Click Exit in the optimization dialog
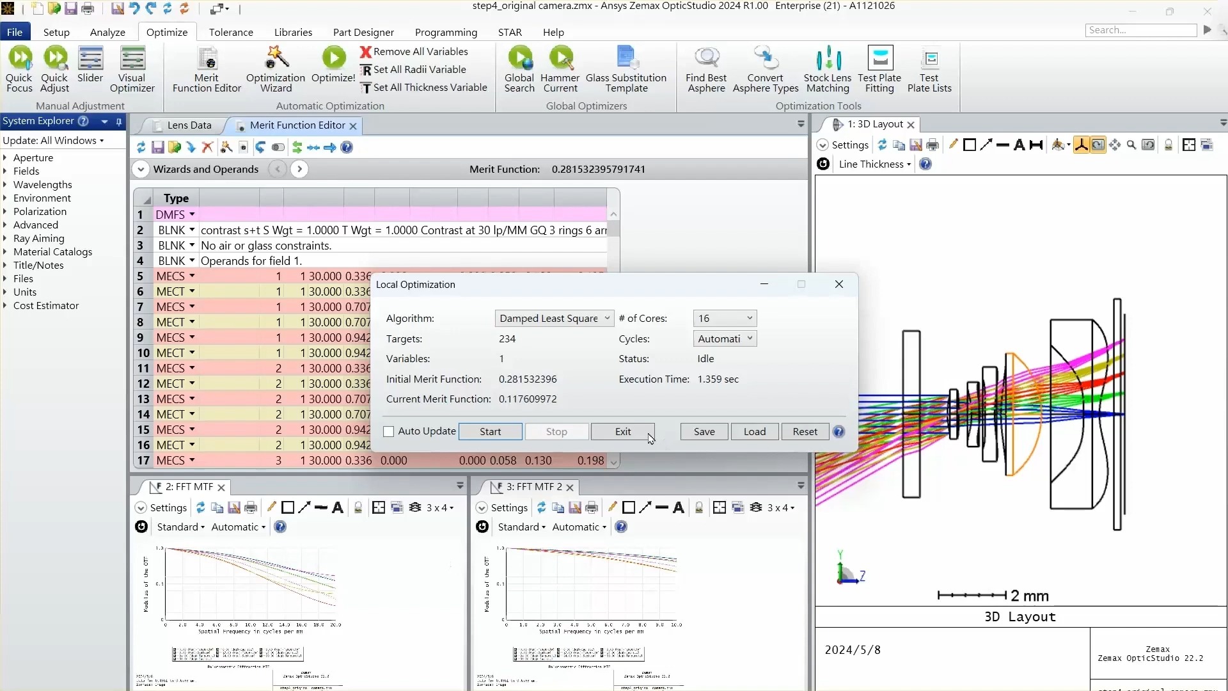1228x691 pixels. coord(622,432)
